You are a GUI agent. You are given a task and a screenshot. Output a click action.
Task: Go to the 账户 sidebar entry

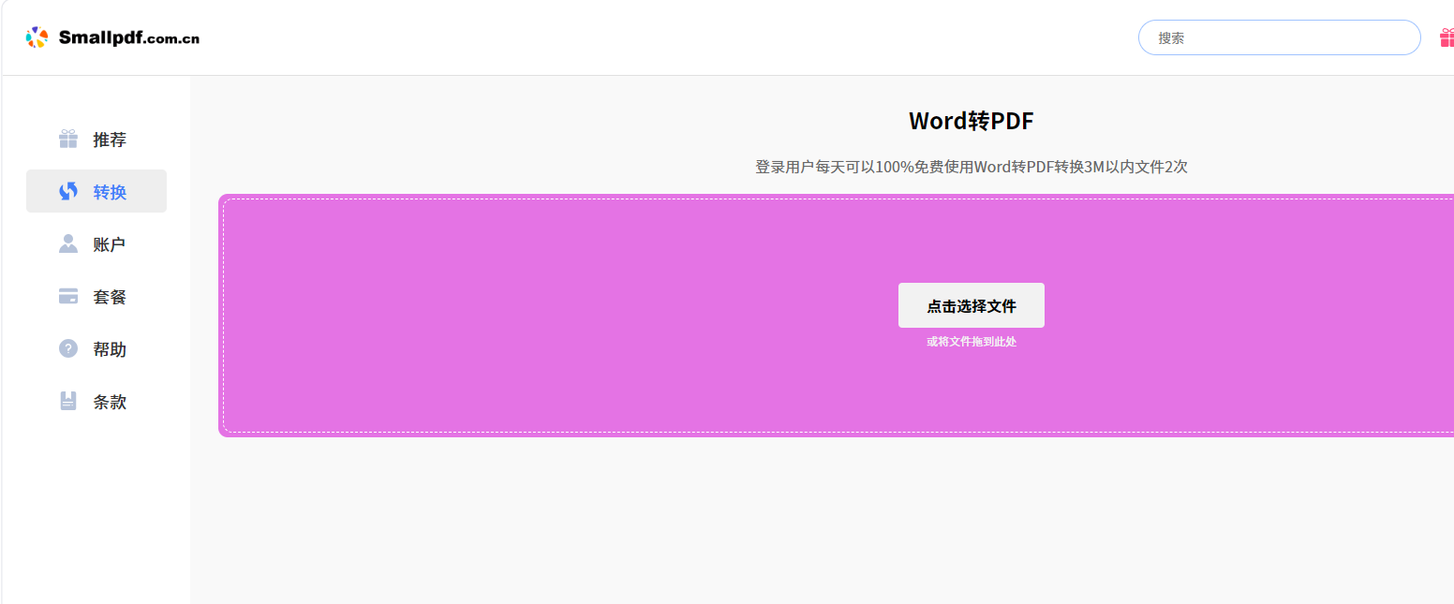(110, 244)
